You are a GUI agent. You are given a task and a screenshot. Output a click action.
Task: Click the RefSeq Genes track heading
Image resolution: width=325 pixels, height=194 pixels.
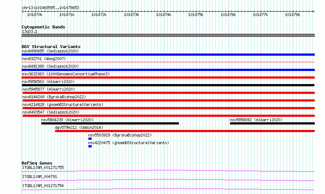(37, 163)
